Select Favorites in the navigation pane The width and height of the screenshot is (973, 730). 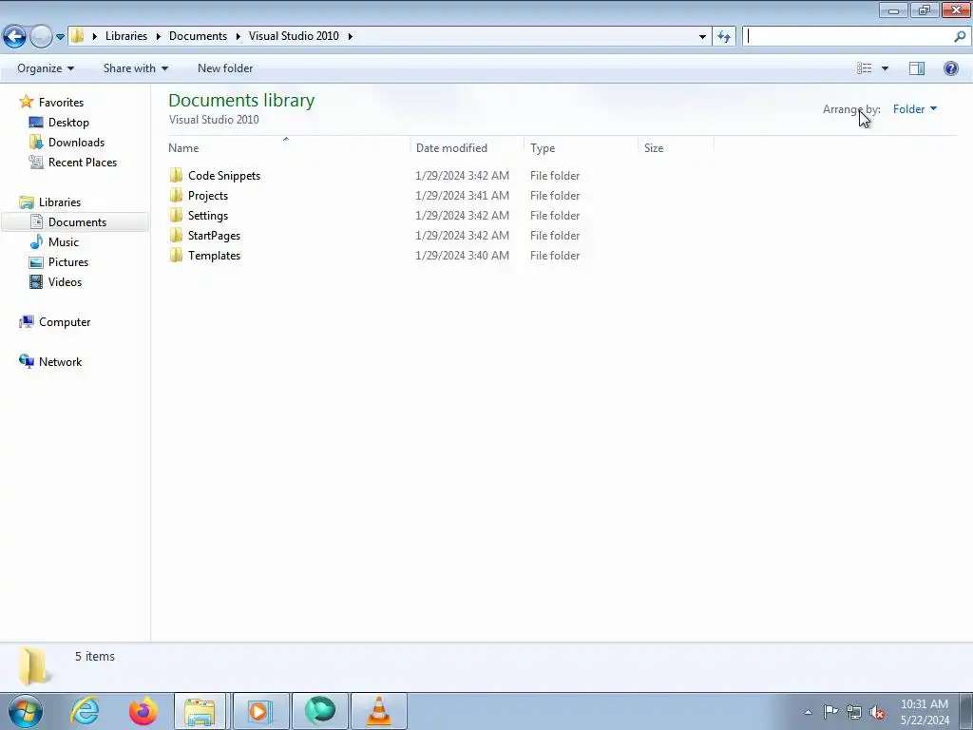[x=61, y=103]
